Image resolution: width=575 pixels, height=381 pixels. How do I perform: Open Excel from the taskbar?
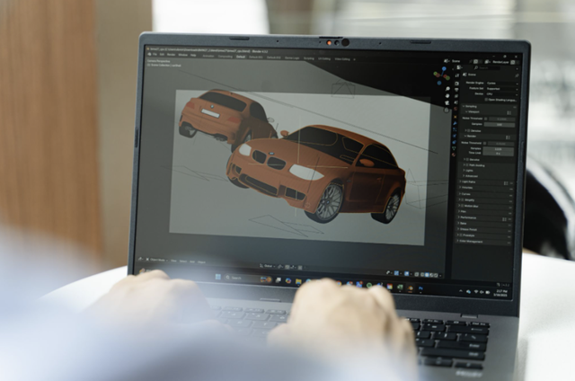tap(400, 288)
